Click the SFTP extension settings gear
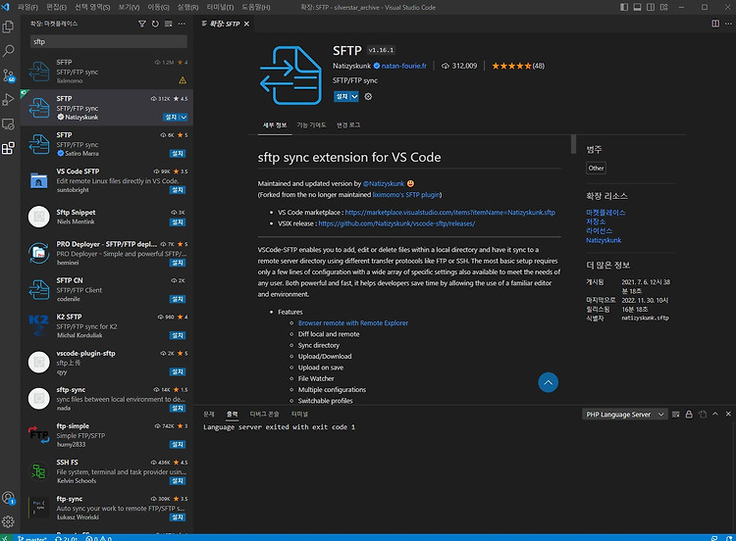Screen dimensions: 736x541 [368, 97]
